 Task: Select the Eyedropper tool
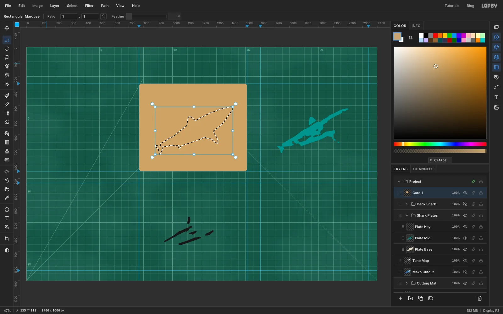[x=7, y=198]
